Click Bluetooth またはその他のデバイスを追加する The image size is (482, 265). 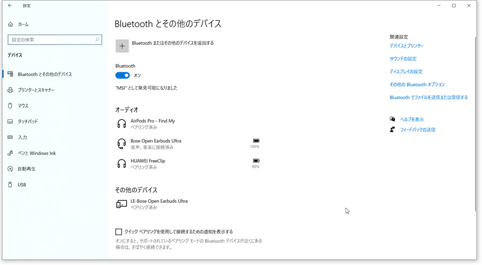(x=173, y=43)
